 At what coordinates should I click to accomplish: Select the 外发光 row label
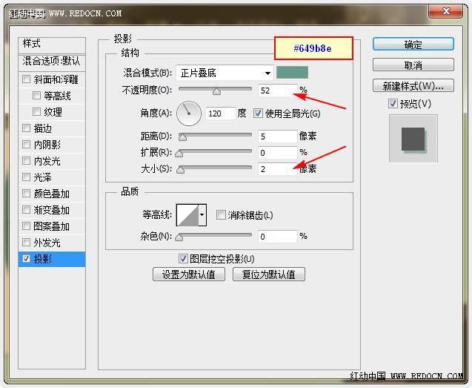tap(47, 243)
